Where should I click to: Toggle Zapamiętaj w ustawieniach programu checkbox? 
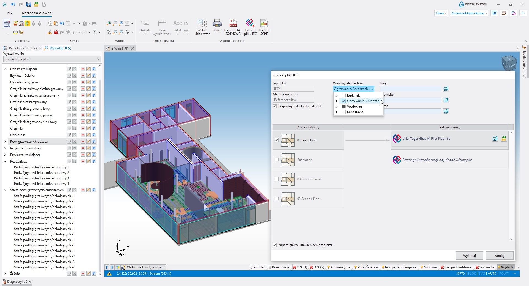coord(275,245)
